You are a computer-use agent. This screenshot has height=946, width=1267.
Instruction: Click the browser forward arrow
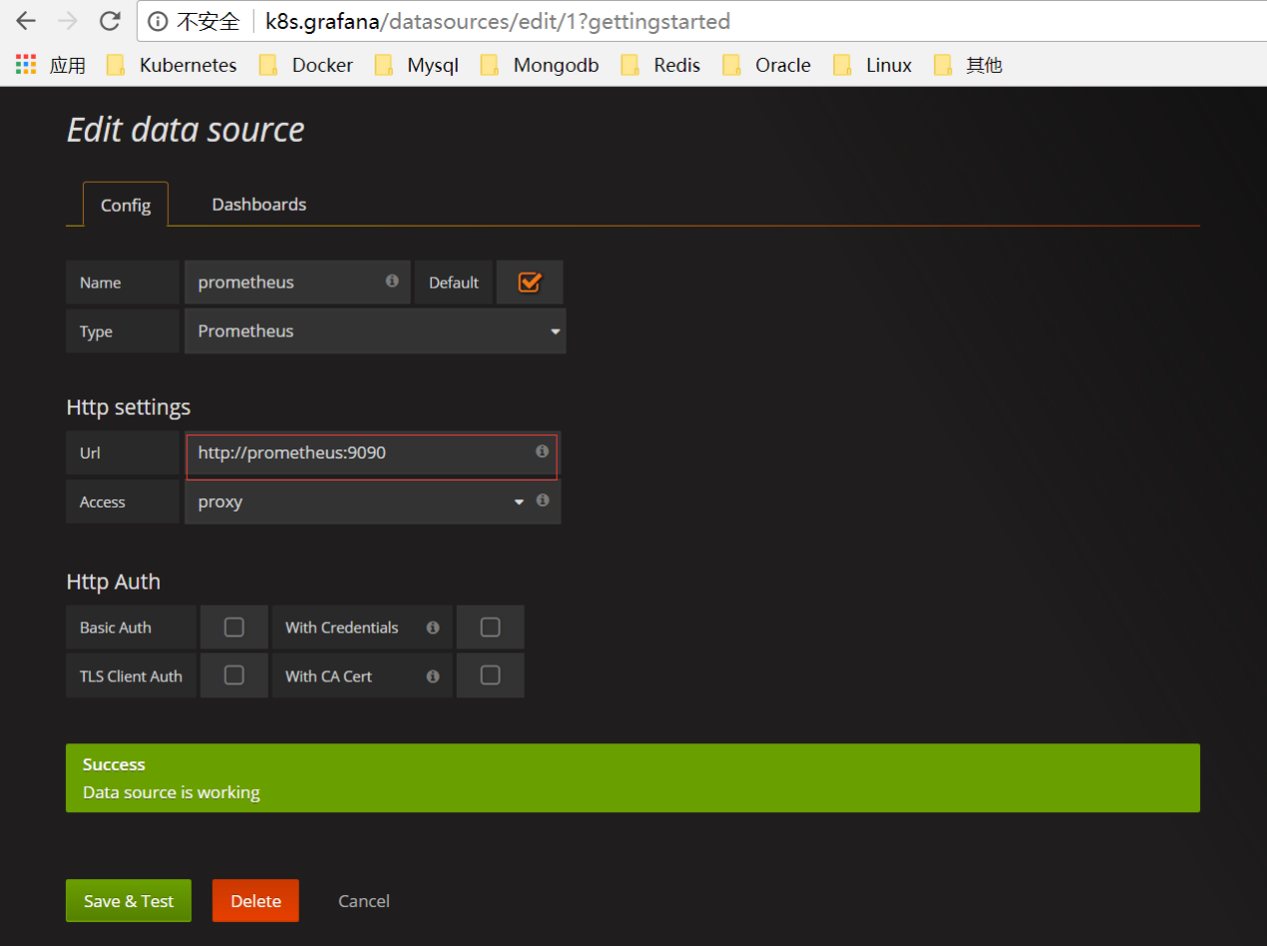pyautogui.click(x=68, y=20)
